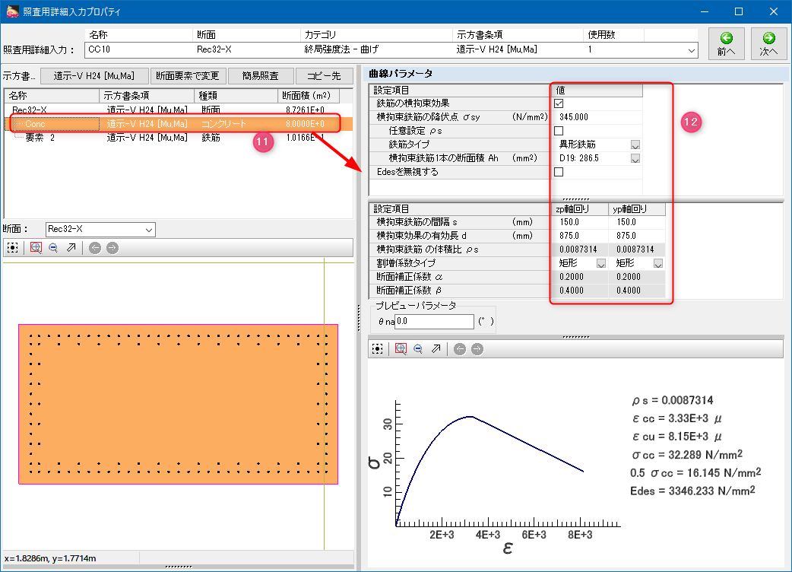
Task: Enable 任意設定 ρs checkbox
Action: point(559,131)
